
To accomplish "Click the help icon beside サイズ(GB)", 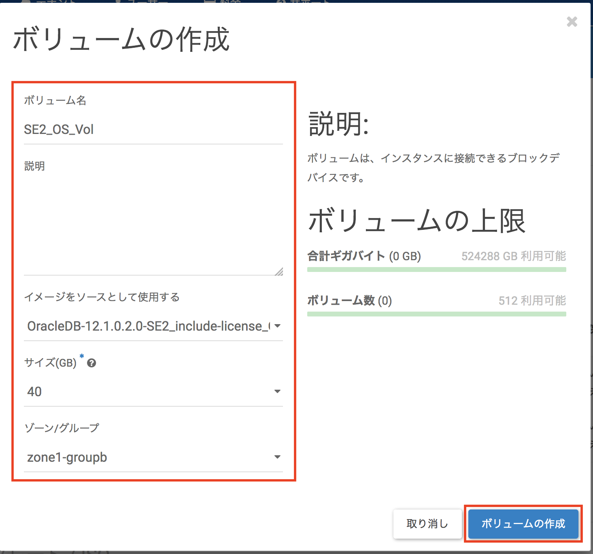I will tap(91, 363).
